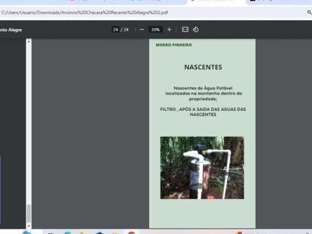The image size is (312, 234).
Task: Click the PDF file URL in address bar
Action: coord(84,13)
